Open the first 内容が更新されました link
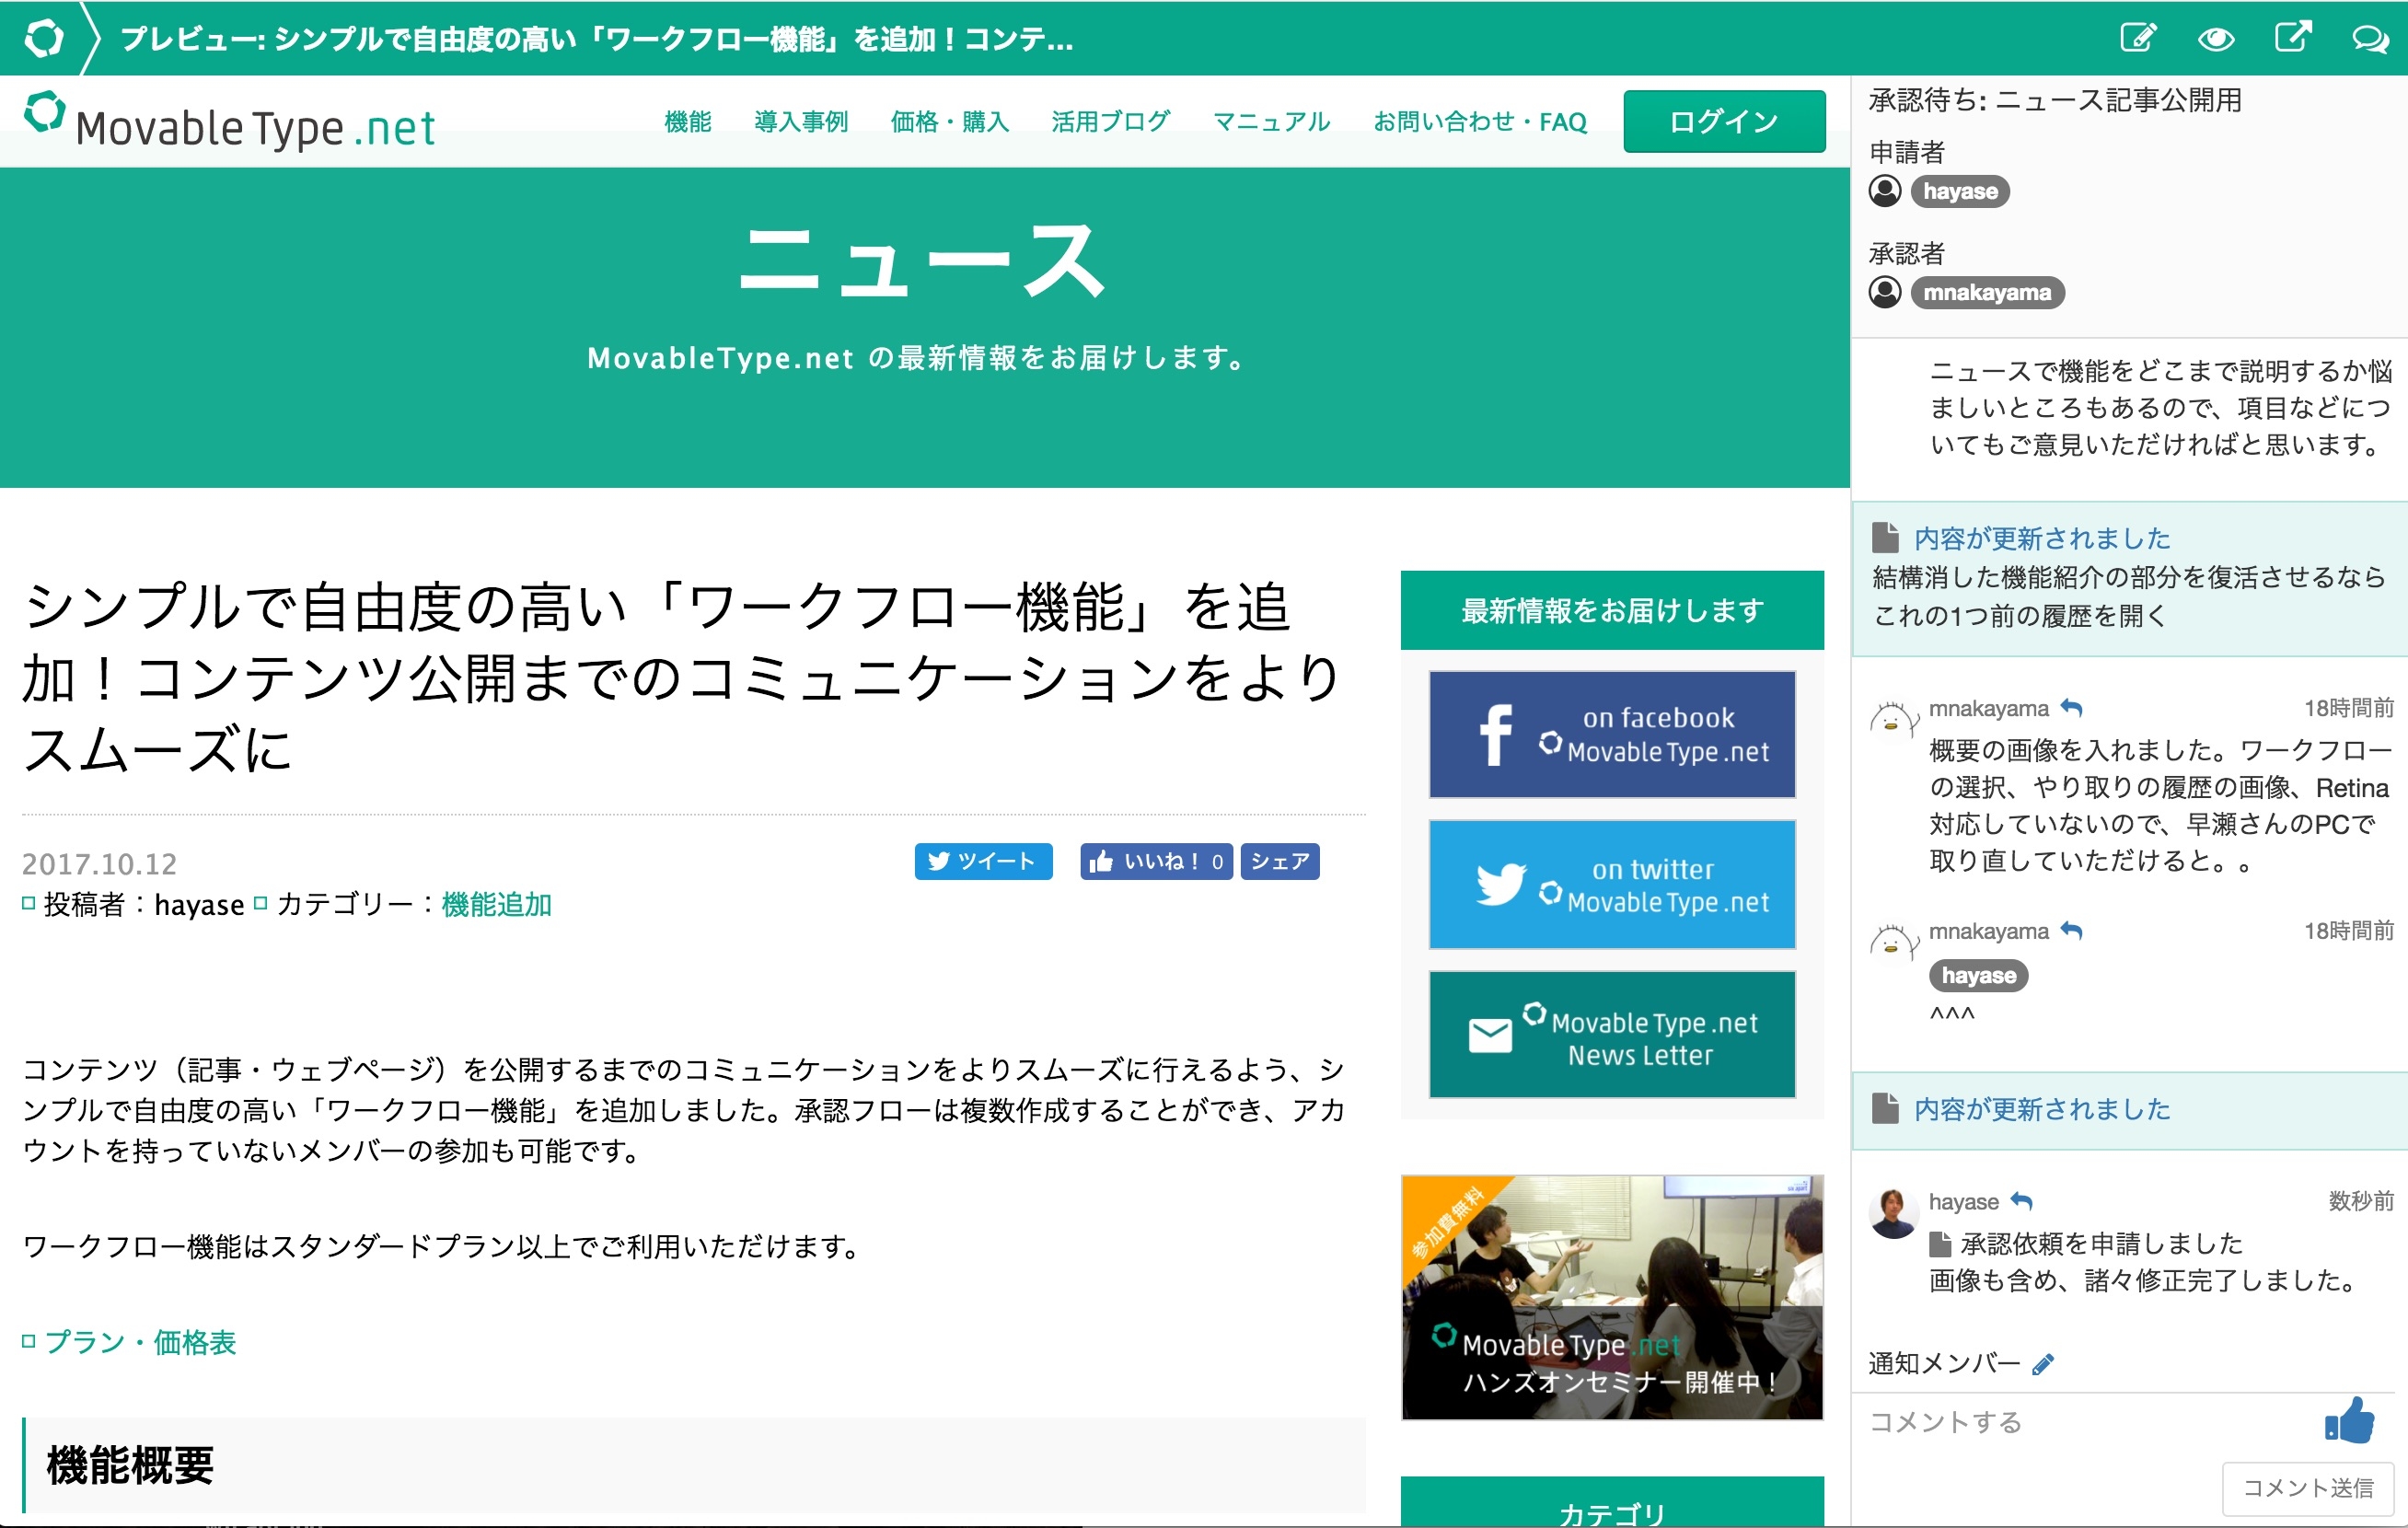Screen dimensions: 2408x1528 pyautogui.click(x=2042, y=539)
